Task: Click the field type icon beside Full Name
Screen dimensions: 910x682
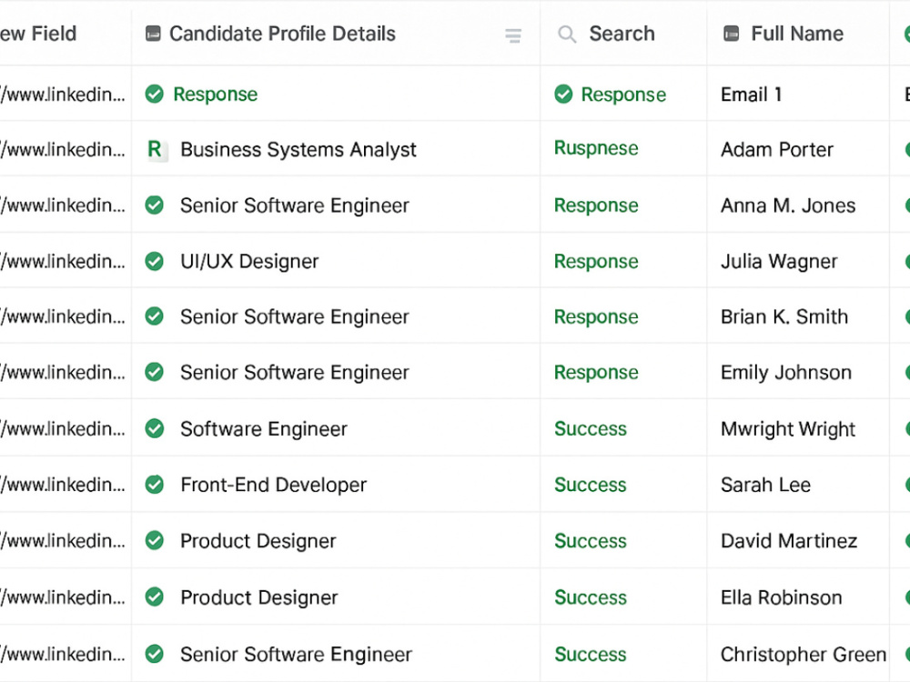Action: pyautogui.click(x=732, y=34)
